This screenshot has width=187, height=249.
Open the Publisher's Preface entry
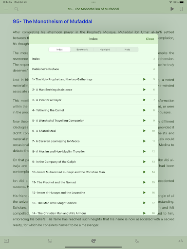[93, 69]
